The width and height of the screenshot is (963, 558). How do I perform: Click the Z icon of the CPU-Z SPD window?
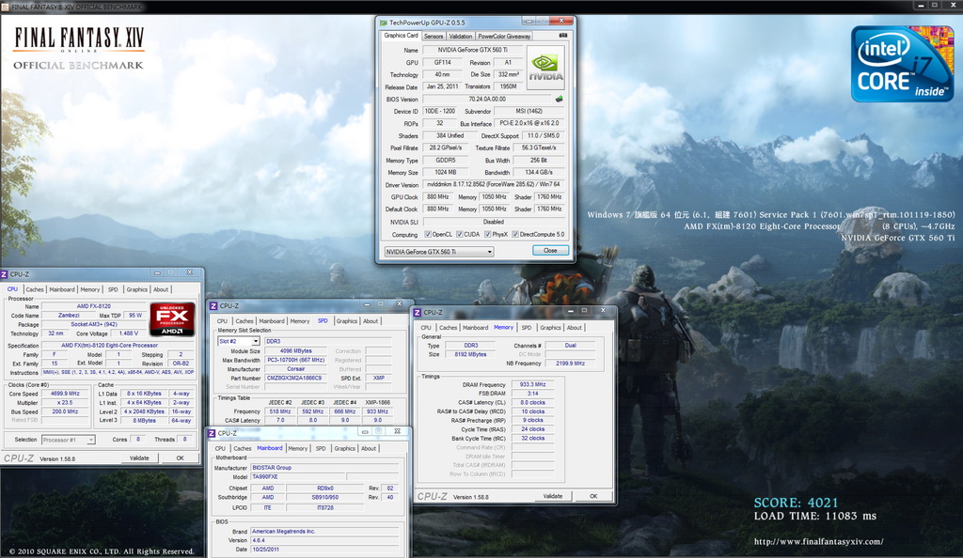pos(213,305)
